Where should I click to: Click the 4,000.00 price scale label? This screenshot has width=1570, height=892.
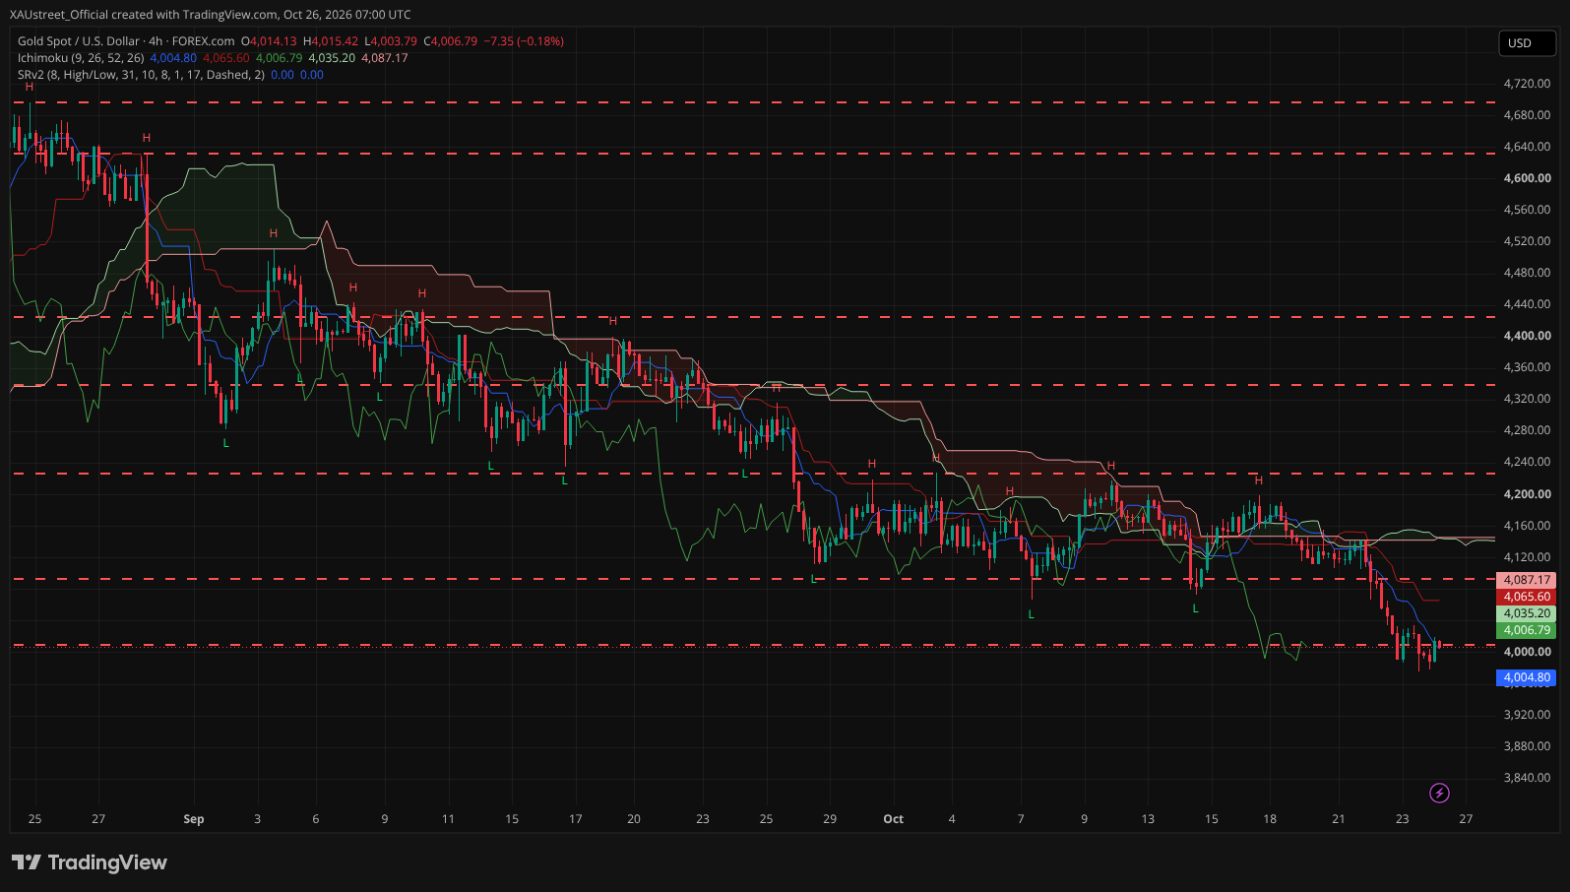(x=1527, y=652)
